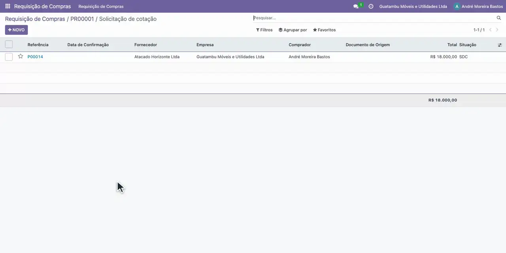This screenshot has width=506, height=253.
Task: Select all rows with header checkbox
Action: [9, 44]
